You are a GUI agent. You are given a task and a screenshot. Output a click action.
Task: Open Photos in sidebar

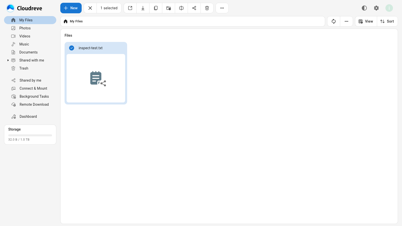coord(30,28)
